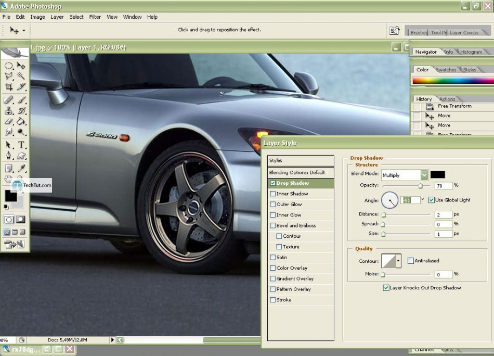Select the Custom Shape tool
The width and height of the screenshot is (494, 356).
[x=21, y=155]
